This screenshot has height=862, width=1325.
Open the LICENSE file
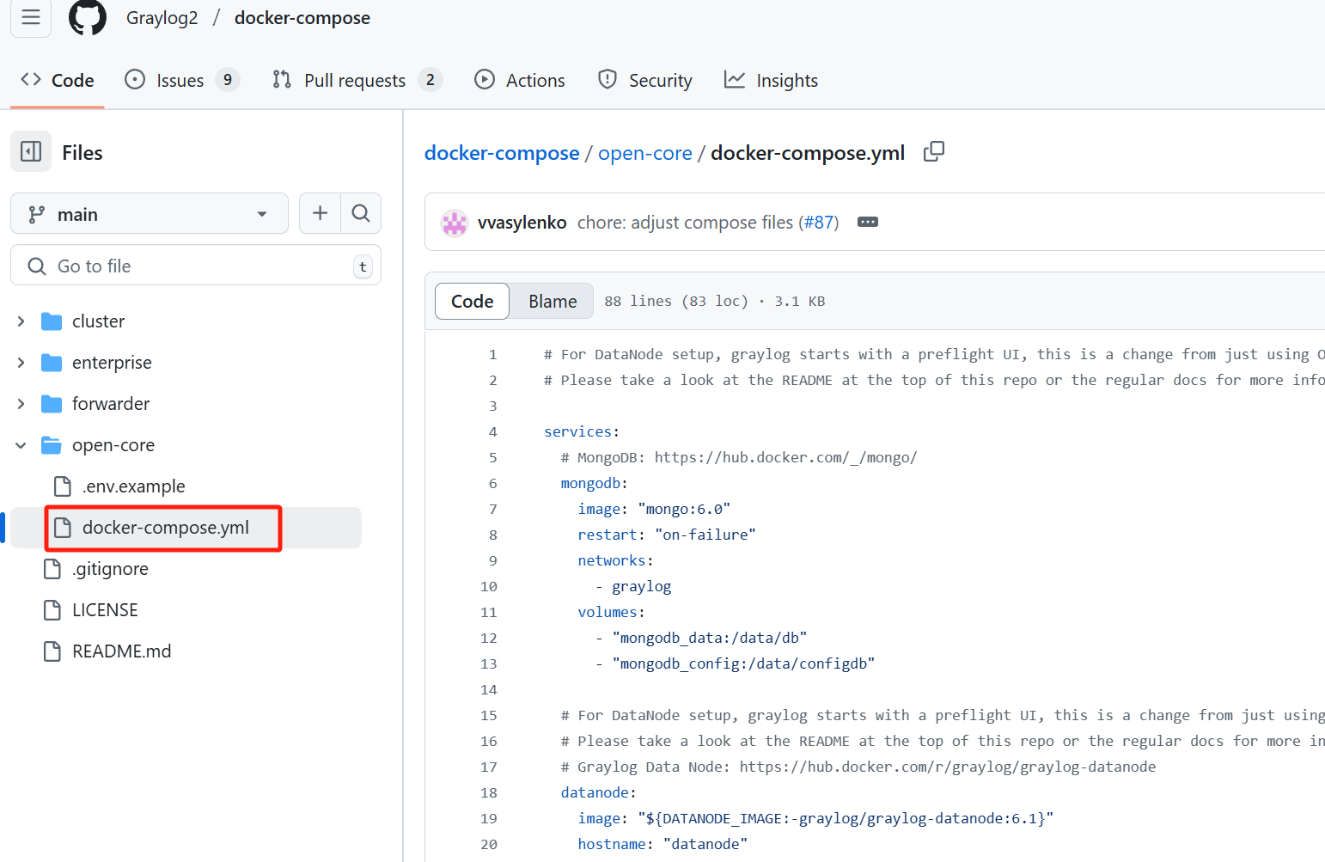105,610
